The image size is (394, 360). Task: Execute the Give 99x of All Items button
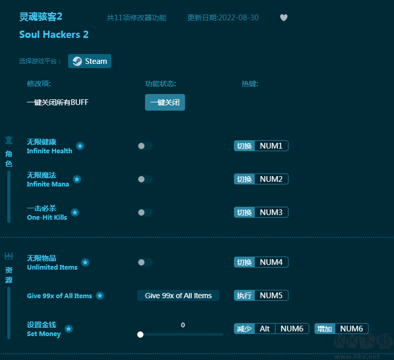[x=178, y=296]
